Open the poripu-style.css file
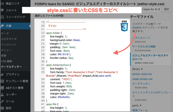The height and width of the screenshot is (112, 173). tap(142, 74)
